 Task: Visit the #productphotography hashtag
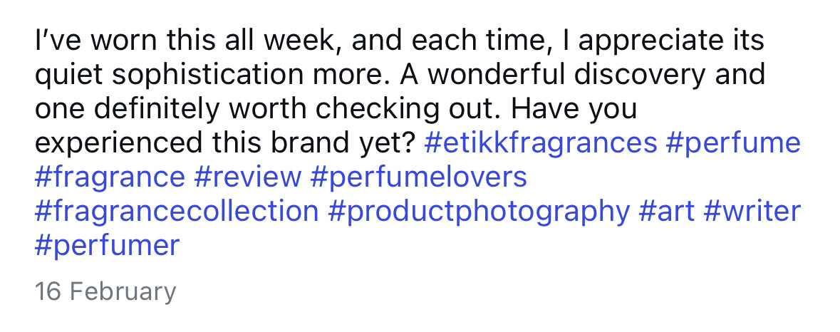tap(479, 212)
